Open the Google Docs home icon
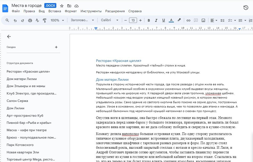Image resolution: width=253 pixels, height=162 pixels. pos(5,8)
